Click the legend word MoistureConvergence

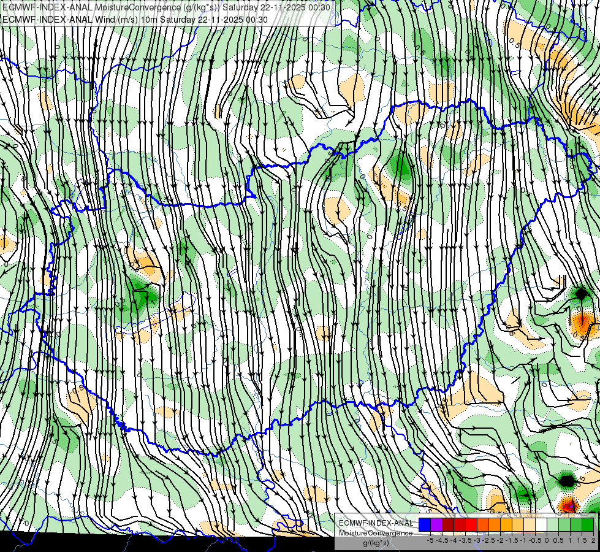(x=376, y=533)
